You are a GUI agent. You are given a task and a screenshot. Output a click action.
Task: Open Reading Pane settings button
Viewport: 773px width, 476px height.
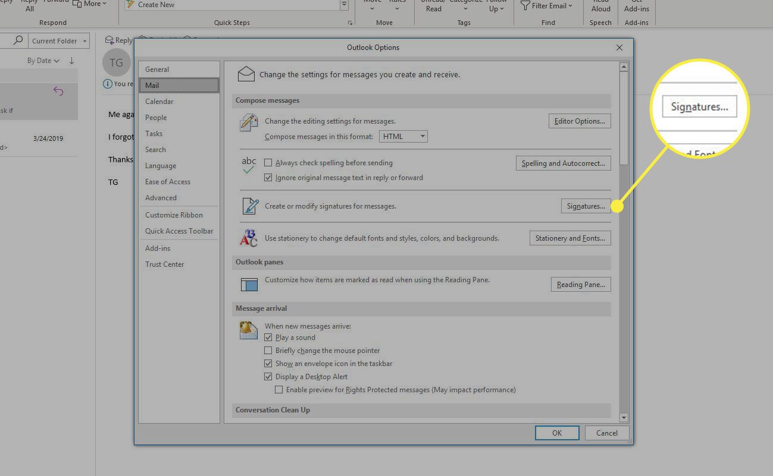pos(581,285)
